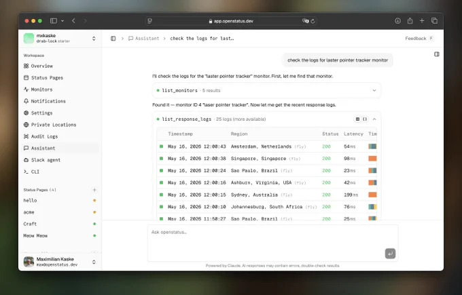Click the Region column header
The width and height of the screenshot is (462, 295).
pyautogui.click(x=239, y=134)
